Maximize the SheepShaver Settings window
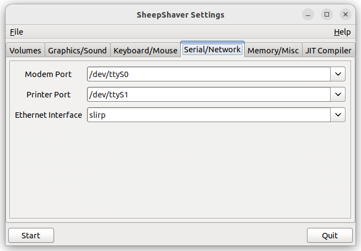361x251 pixels. pyautogui.click(x=327, y=14)
